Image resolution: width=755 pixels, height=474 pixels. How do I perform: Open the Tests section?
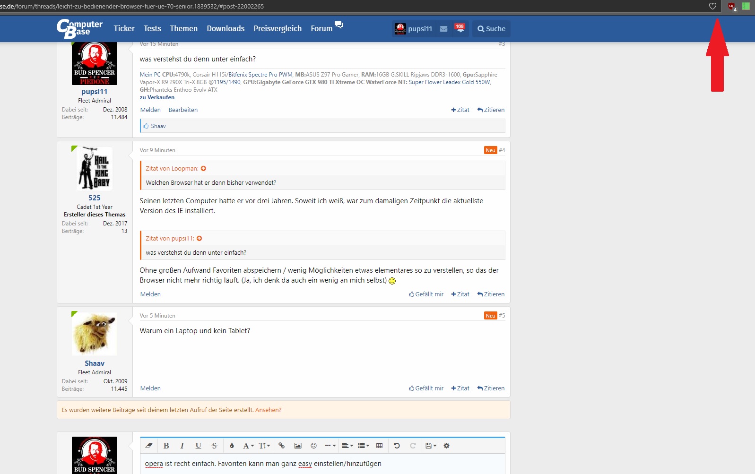click(152, 28)
